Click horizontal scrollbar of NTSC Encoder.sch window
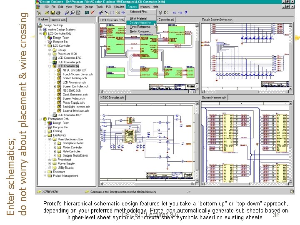 [x=147, y=184]
